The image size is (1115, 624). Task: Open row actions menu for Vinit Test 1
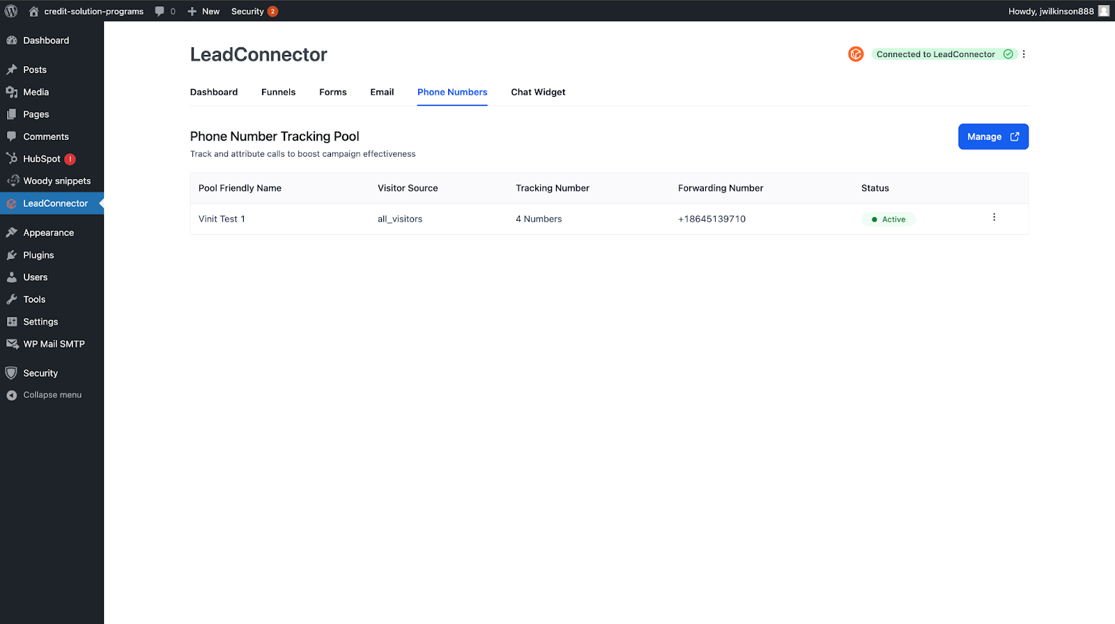pyautogui.click(x=994, y=217)
